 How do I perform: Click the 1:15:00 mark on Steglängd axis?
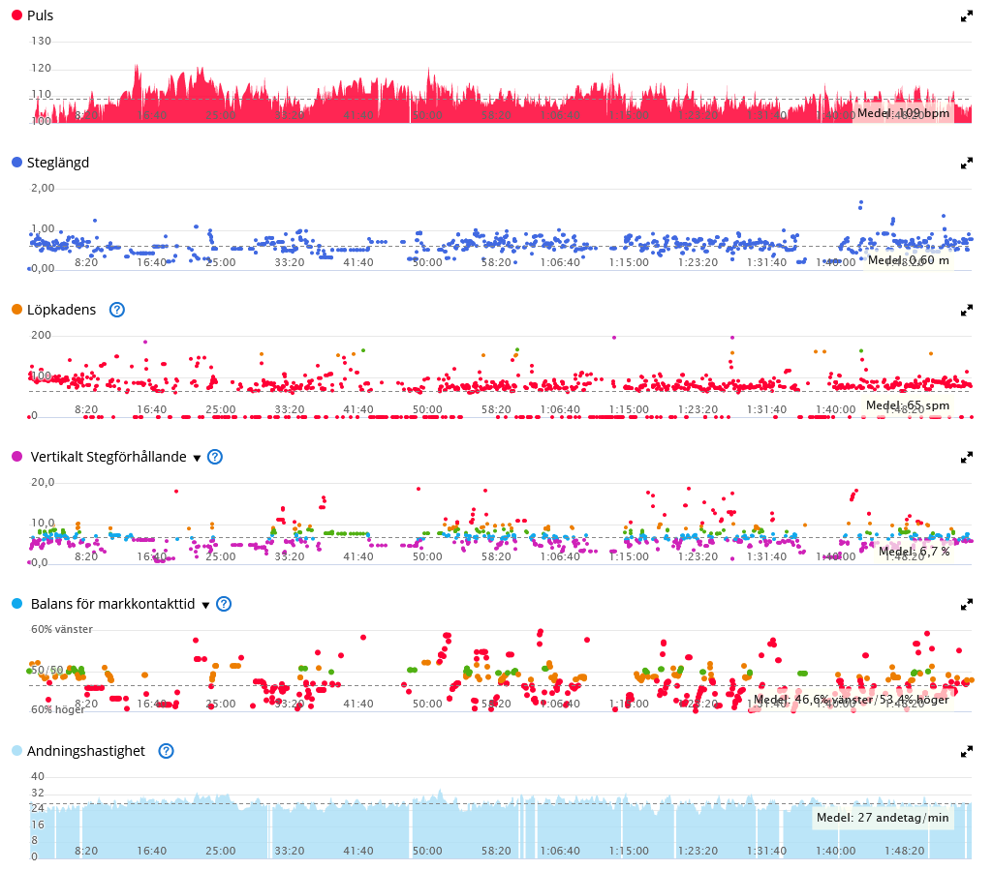pyautogui.click(x=629, y=262)
